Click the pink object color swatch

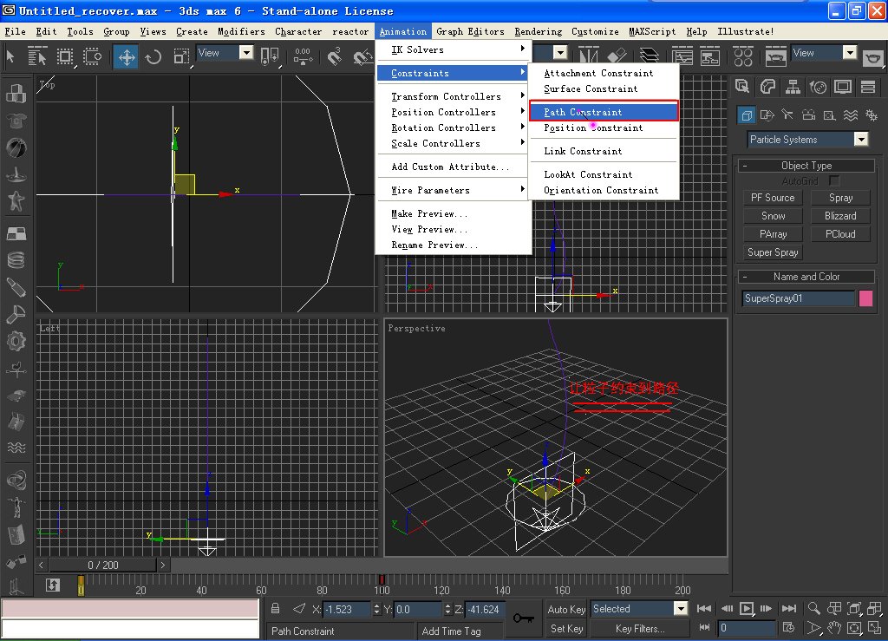[x=865, y=298]
